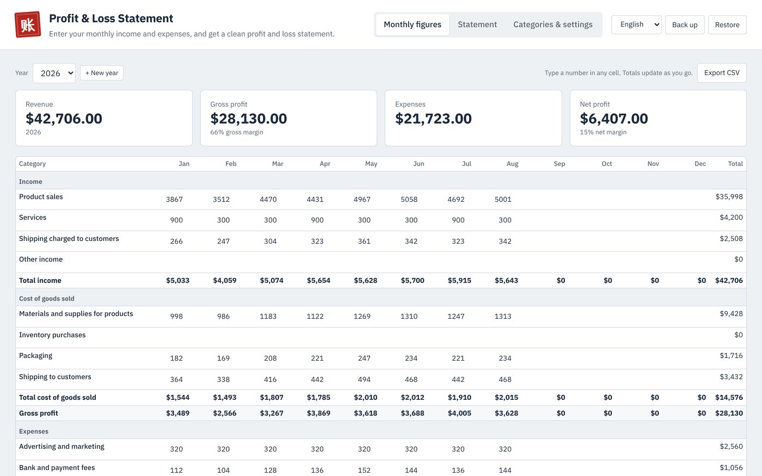762x476 pixels.
Task: Edit Materials and supplies Jun cell 1310
Action: [404, 317]
